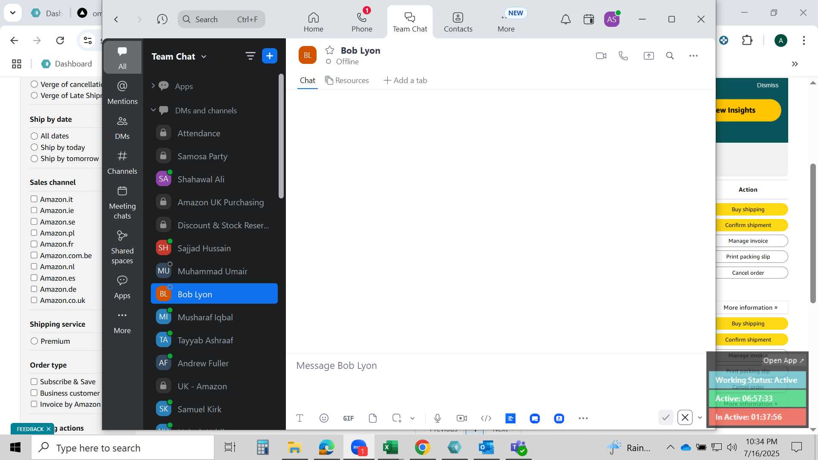Open Muhammad Umair chat
This screenshot has height=460, width=818.
pos(214,271)
